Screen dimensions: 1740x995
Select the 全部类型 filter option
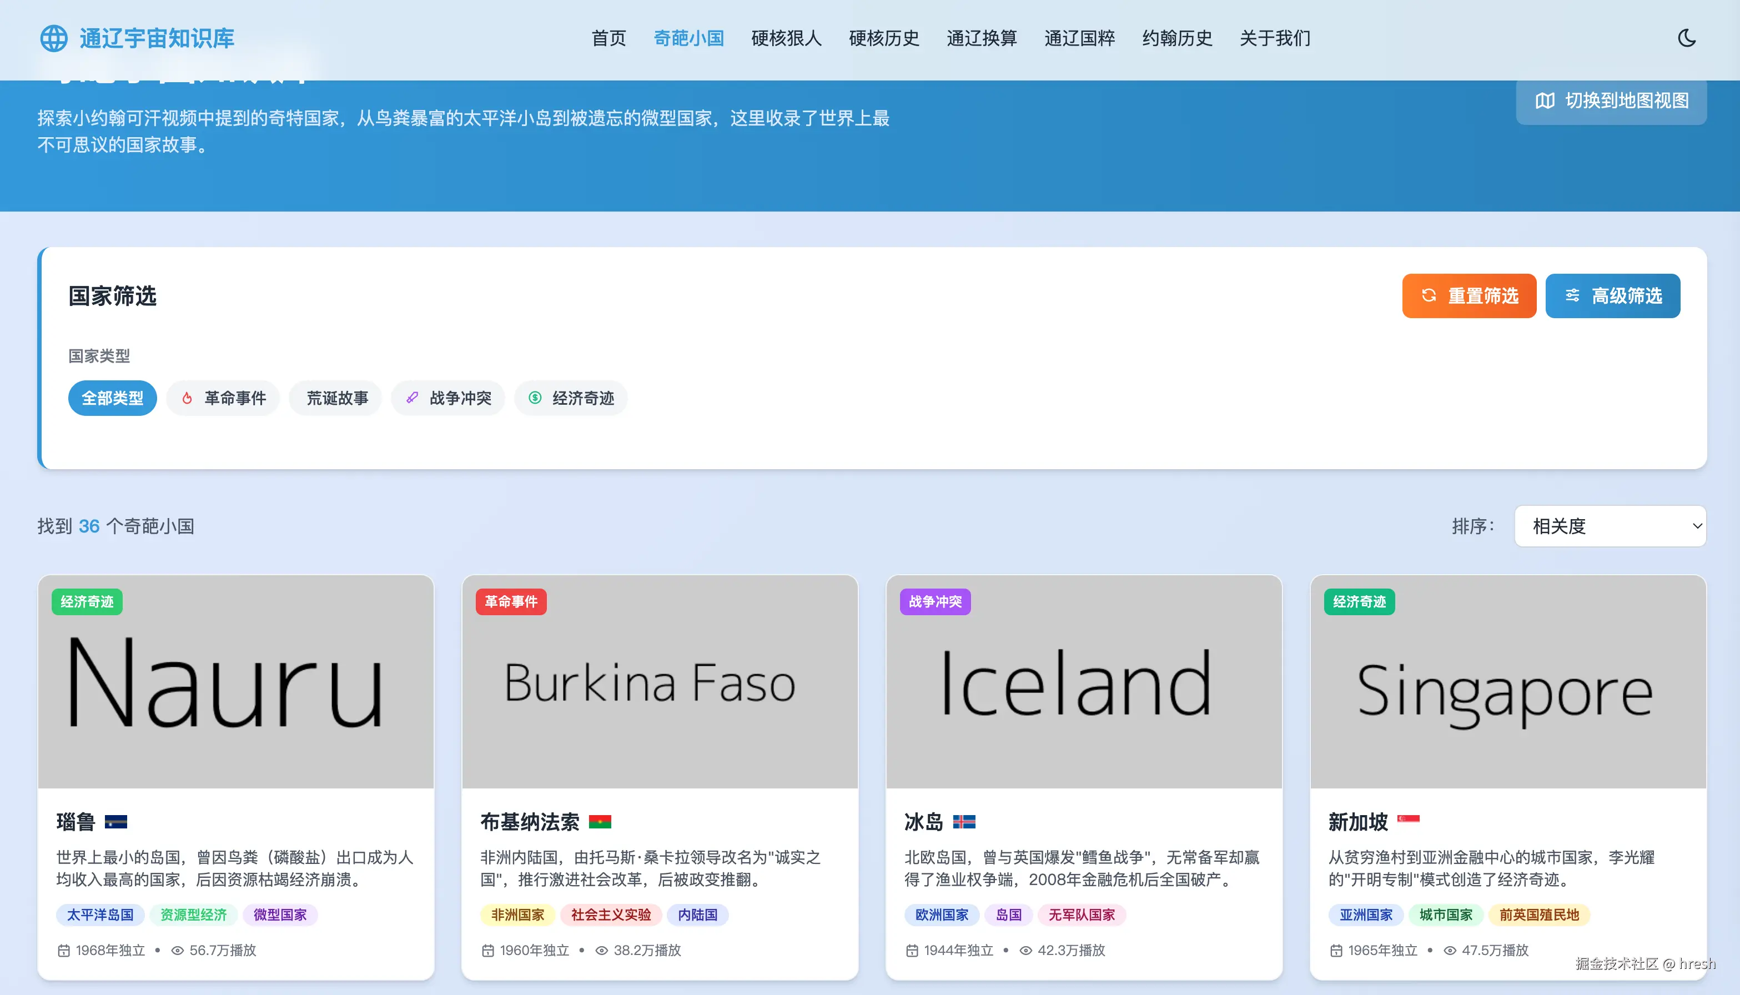click(x=112, y=398)
